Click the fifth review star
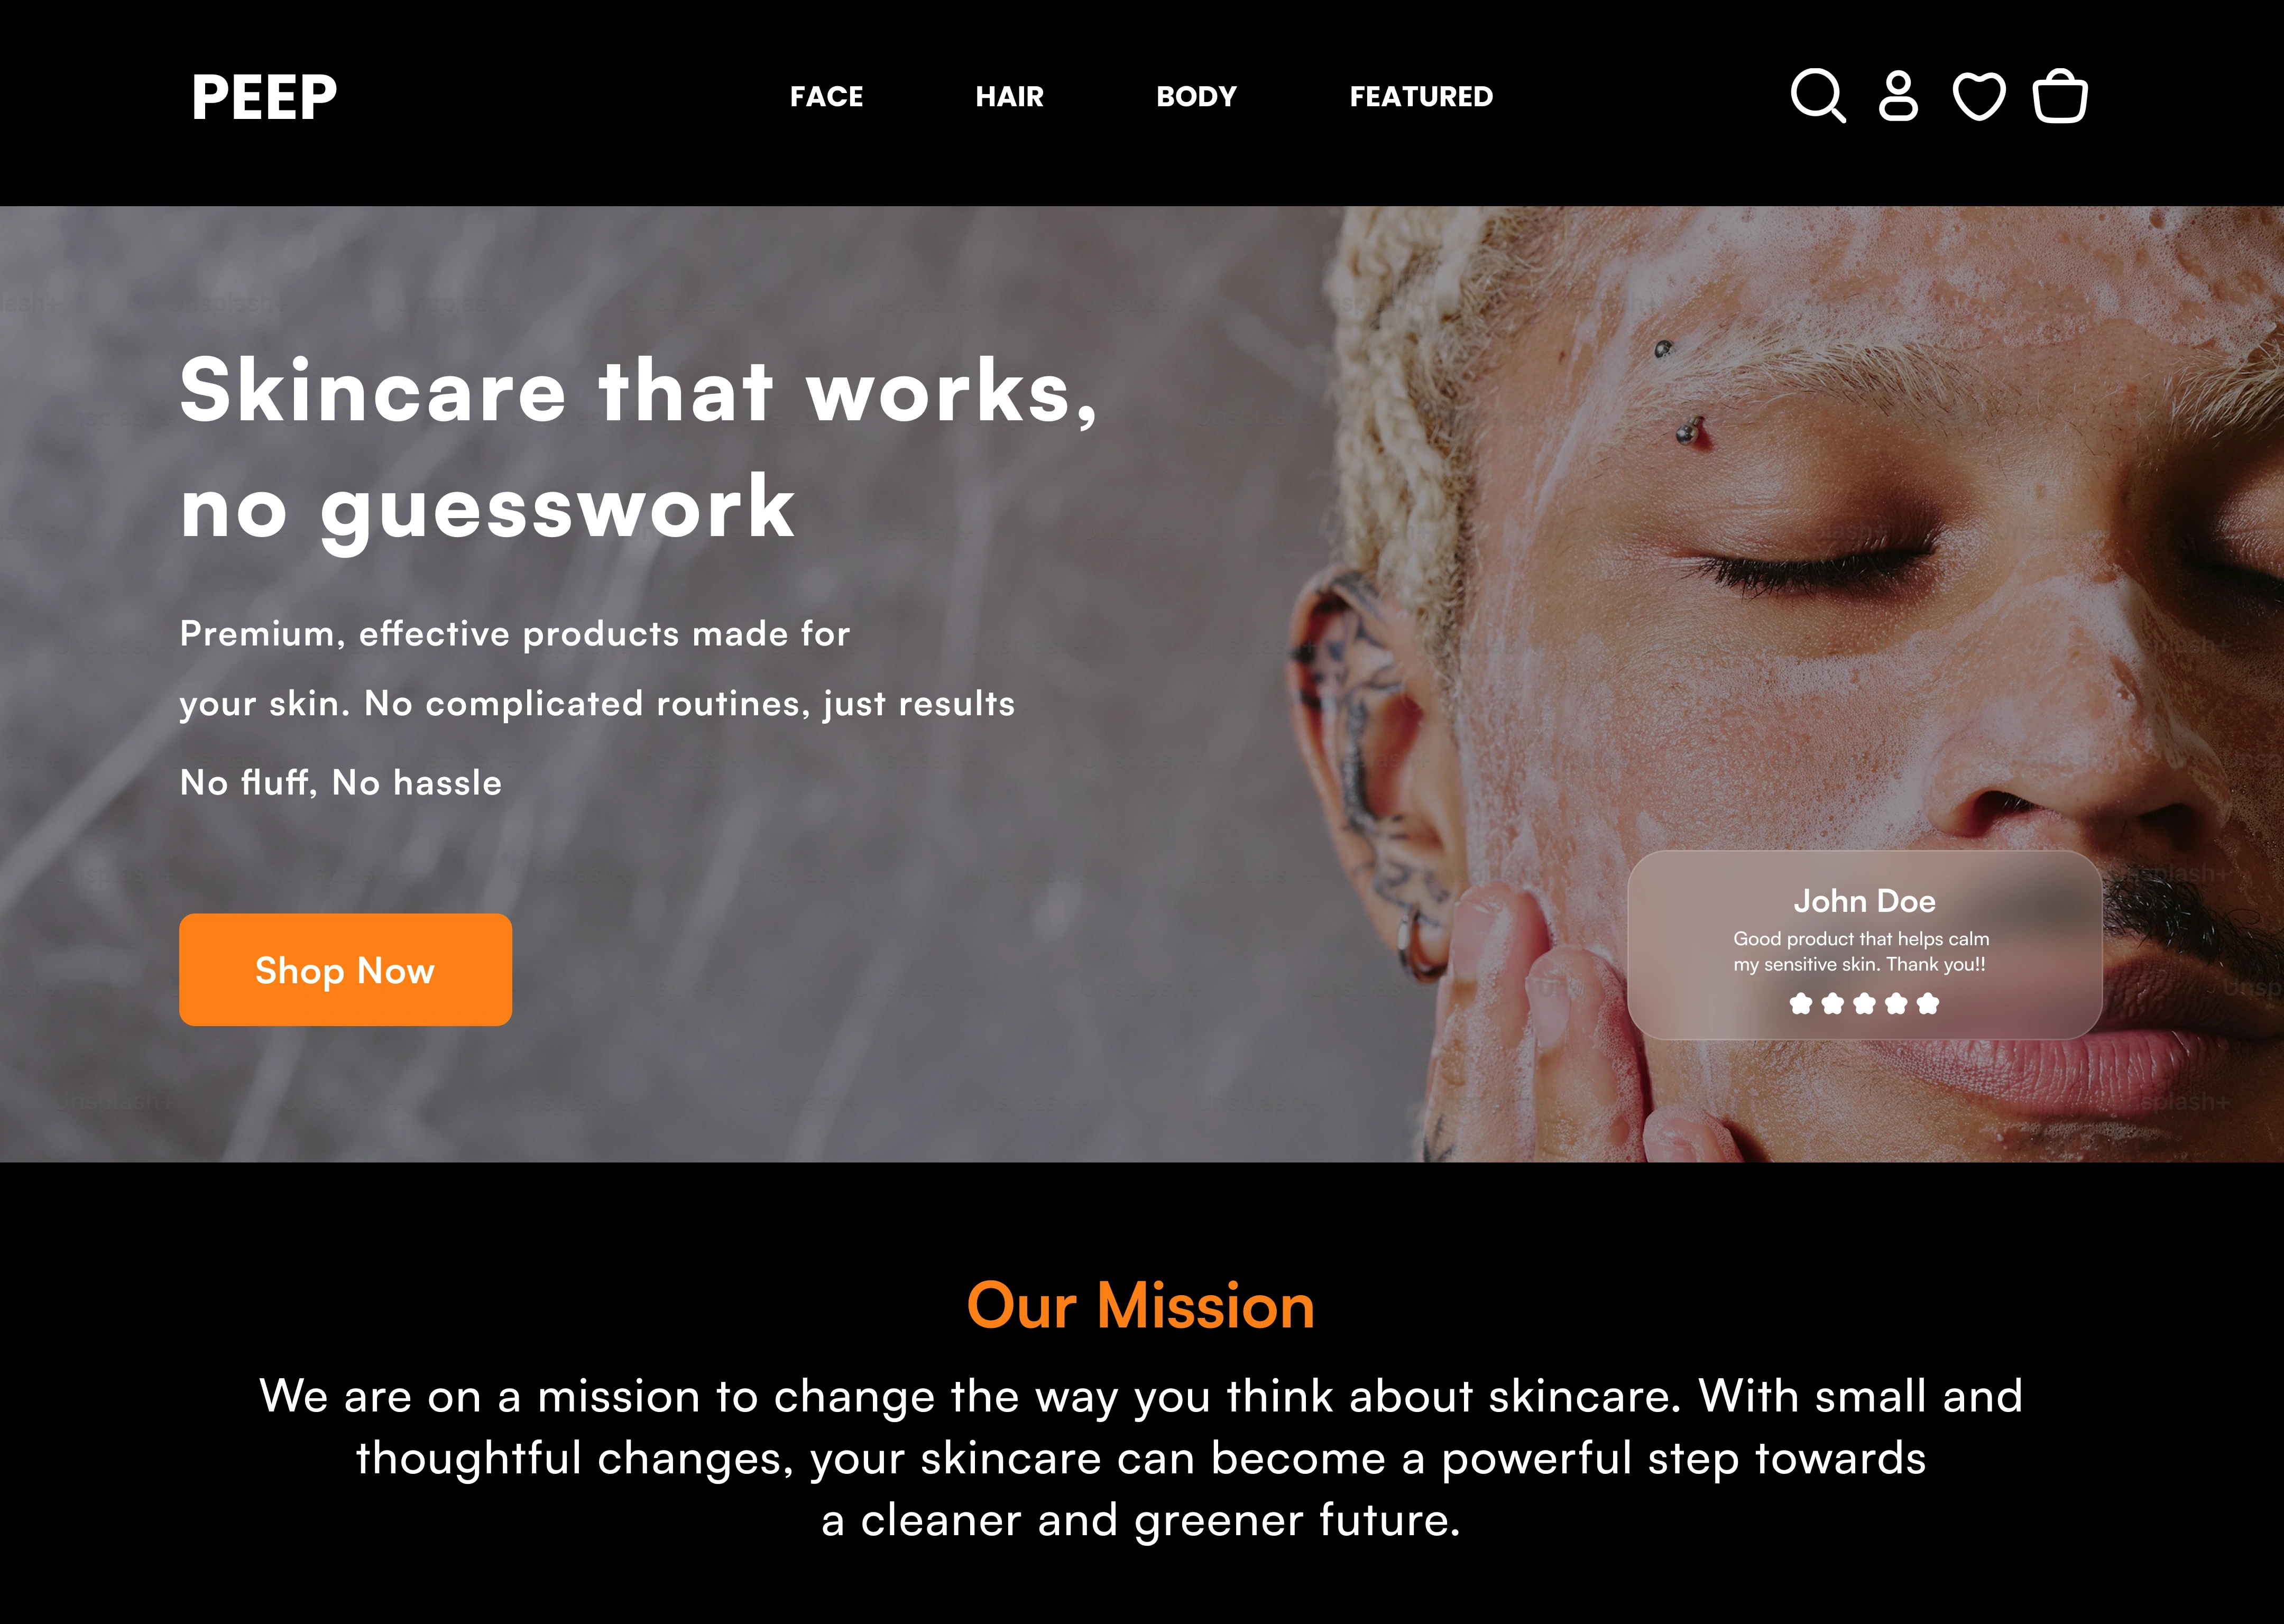Image resolution: width=2284 pixels, height=1624 pixels. click(x=1928, y=1003)
